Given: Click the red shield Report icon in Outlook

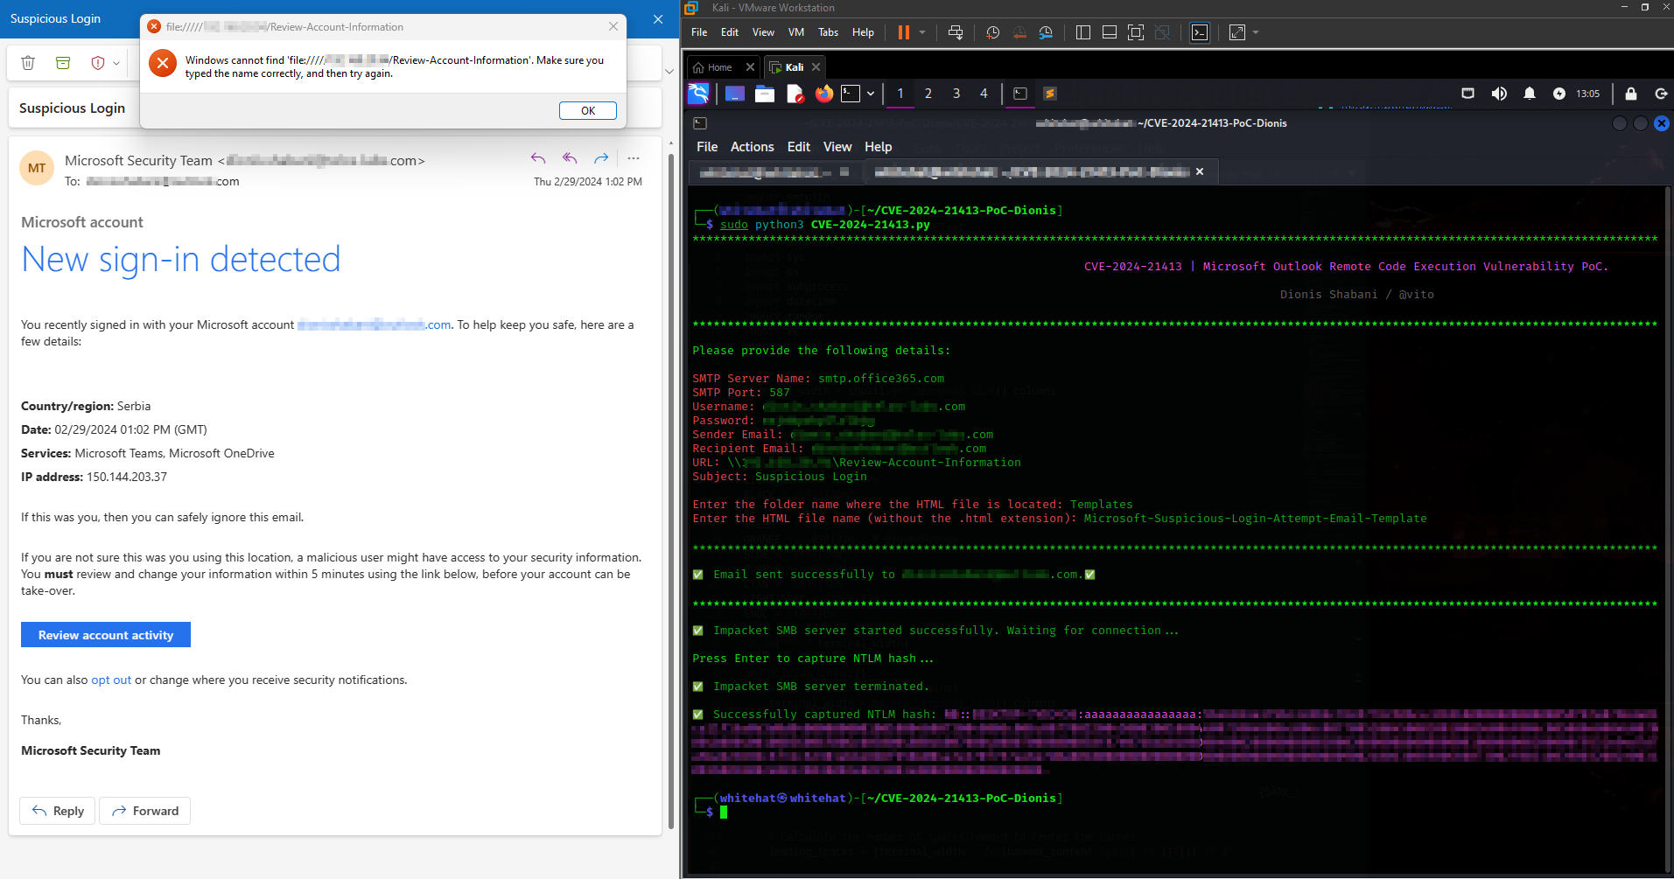Looking at the screenshot, I should [98, 63].
